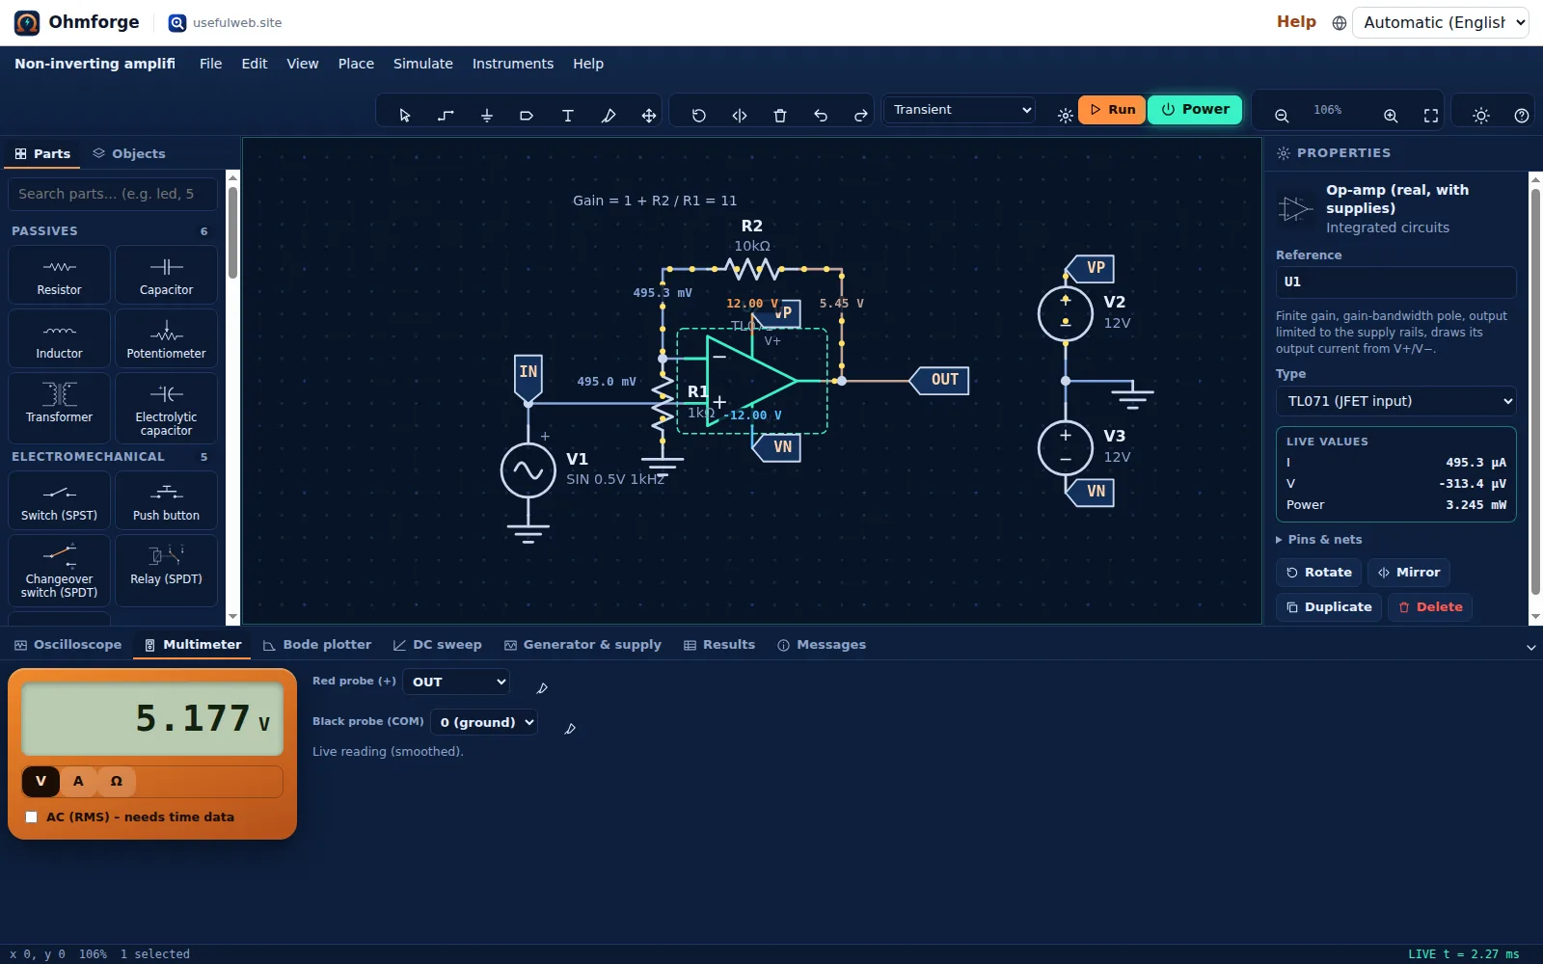Image resolution: width=1543 pixels, height=964 pixels.
Task: Expand the Pins & nets section
Action: tap(1319, 540)
